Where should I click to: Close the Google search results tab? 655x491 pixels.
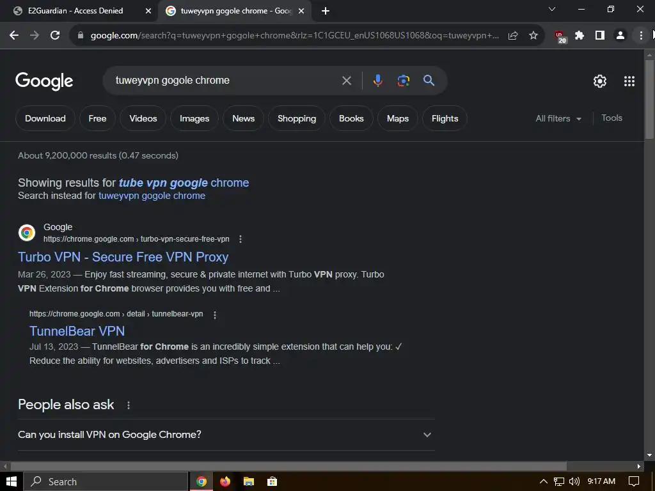pyautogui.click(x=301, y=12)
